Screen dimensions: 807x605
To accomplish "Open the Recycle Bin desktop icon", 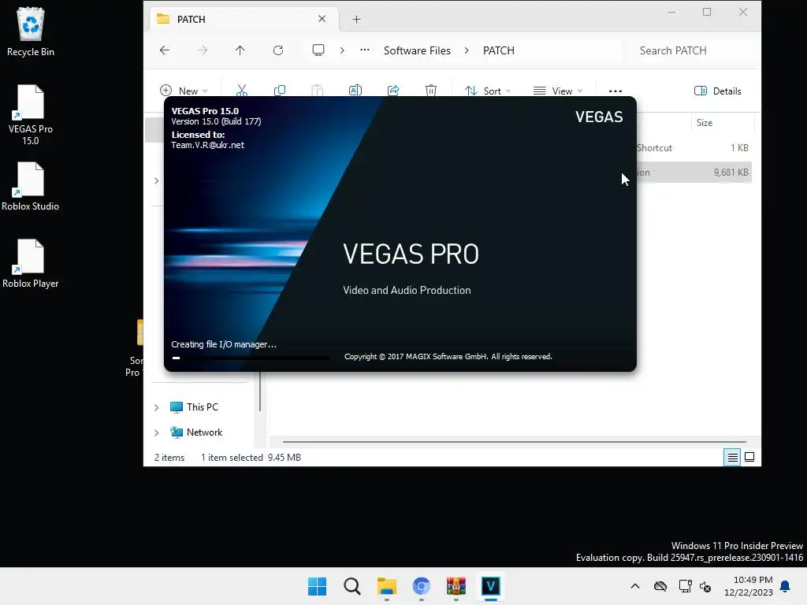I will click(31, 32).
